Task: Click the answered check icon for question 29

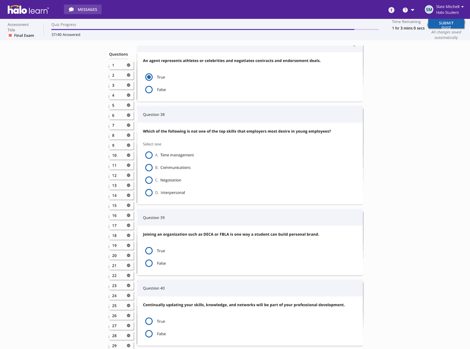Action: coord(128,346)
